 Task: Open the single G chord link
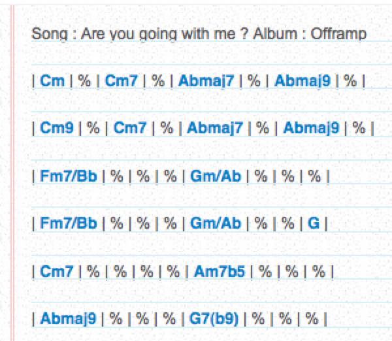click(x=314, y=223)
